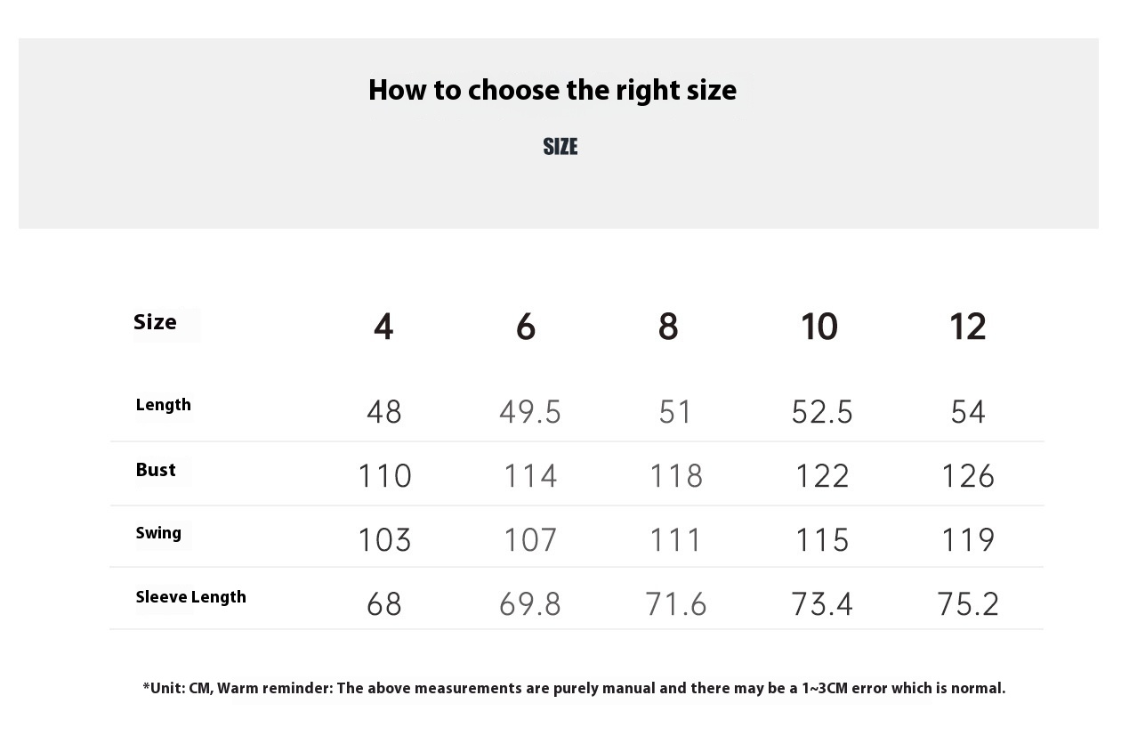Click the 'How to choose the right size' heading
This screenshot has height=744, width=1121.
pos(552,90)
